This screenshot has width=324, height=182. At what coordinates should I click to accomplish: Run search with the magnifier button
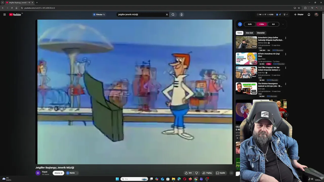tap(173, 14)
